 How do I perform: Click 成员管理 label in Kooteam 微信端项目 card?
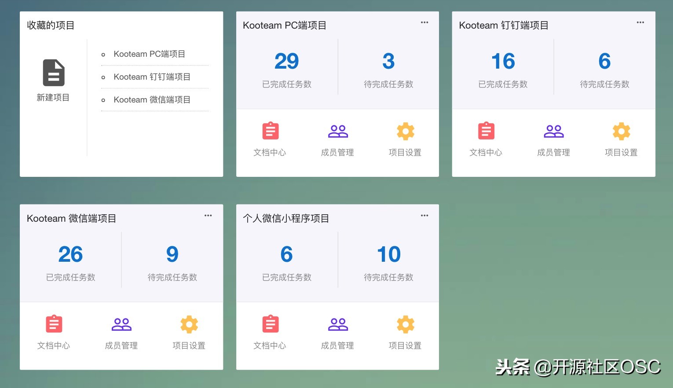pyautogui.click(x=121, y=346)
